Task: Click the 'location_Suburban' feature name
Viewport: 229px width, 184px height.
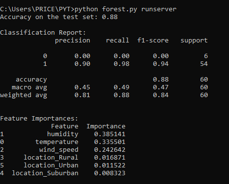Action: click(x=45, y=173)
